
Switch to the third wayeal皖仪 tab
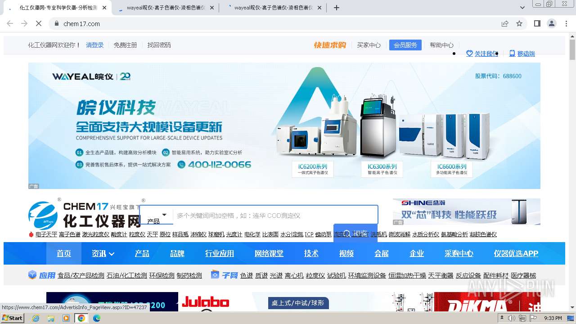point(273,8)
